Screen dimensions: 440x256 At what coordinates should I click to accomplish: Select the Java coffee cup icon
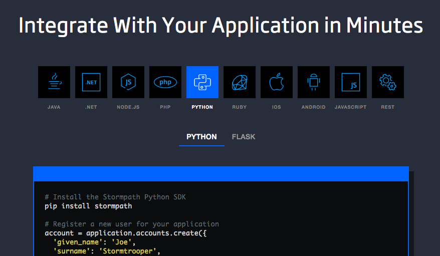pyautogui.click(x=54, y=82)
